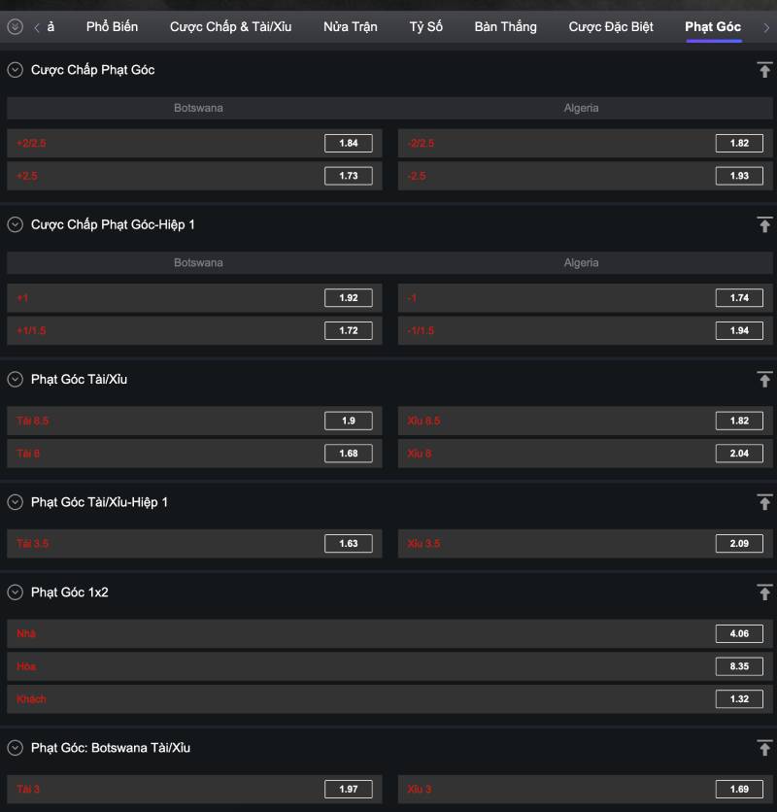Collapse the Phạt Góc Tài/Xỉu section
This screenshot has height=812, width=777.
point(15,380)
